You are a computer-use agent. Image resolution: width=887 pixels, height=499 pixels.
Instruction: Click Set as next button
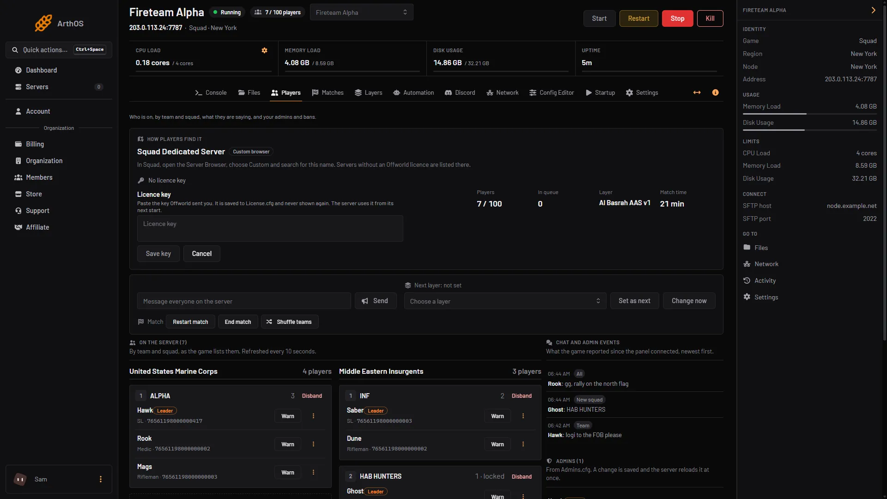click(634, 301)
